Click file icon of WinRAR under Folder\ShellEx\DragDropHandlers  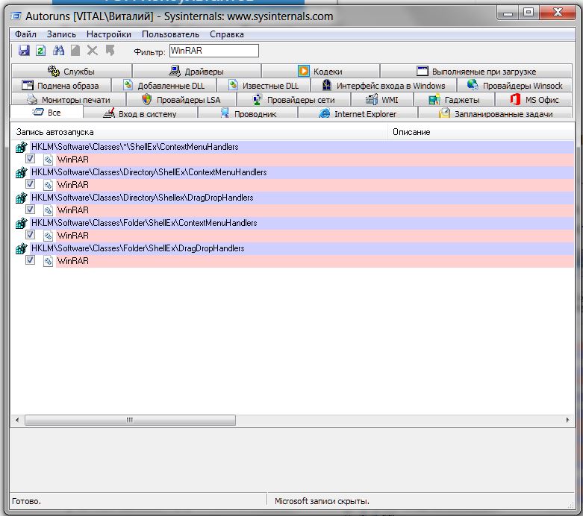click(x=48, y=261)
